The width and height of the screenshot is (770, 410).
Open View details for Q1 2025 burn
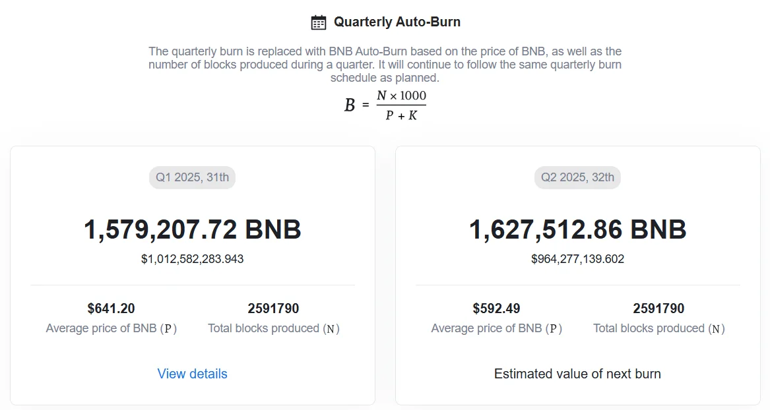tap(192, 374)
